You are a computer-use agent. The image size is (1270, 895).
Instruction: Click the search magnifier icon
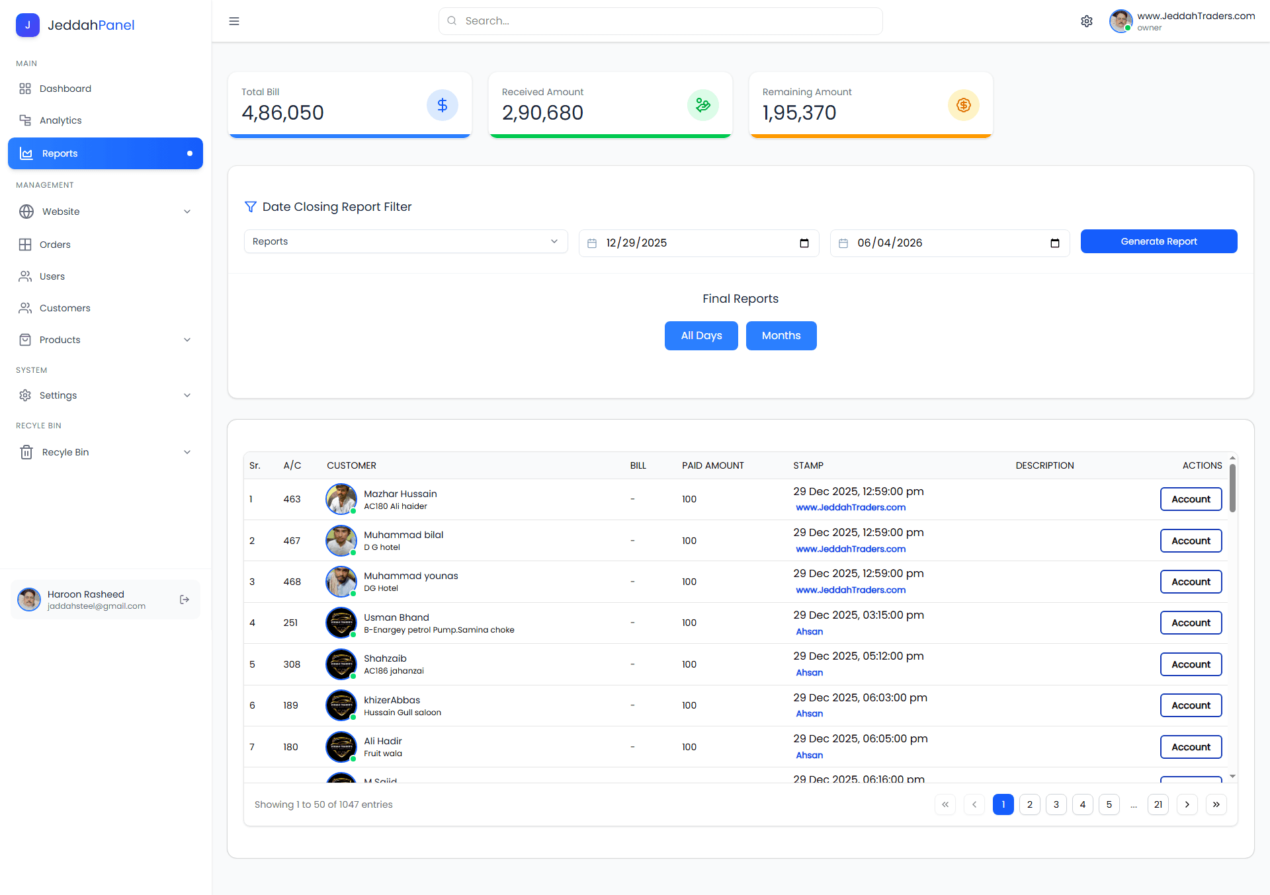click(x=452, y=21)
